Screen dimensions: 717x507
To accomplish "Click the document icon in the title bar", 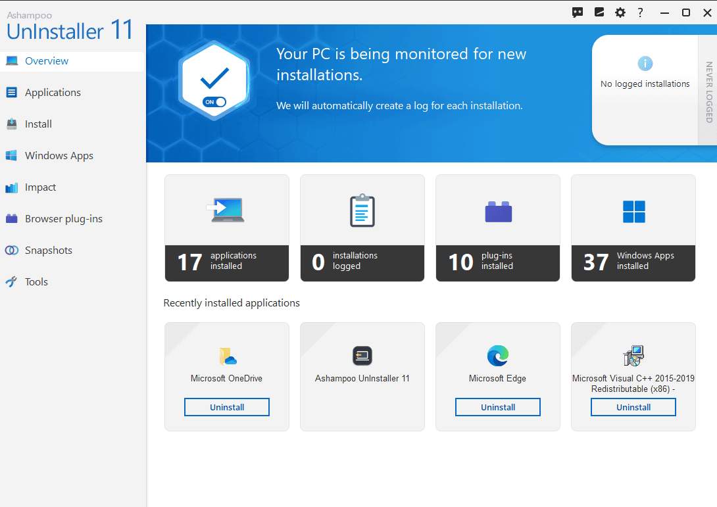I will tap(599, 12).
